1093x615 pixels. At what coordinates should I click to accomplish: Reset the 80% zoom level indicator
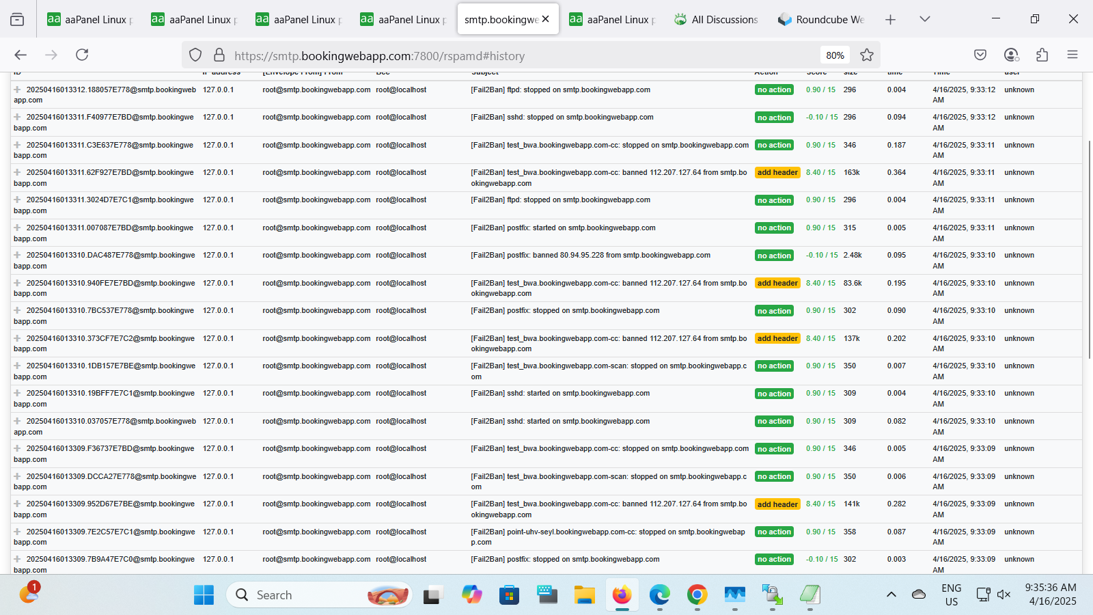[x=835, y=55]
